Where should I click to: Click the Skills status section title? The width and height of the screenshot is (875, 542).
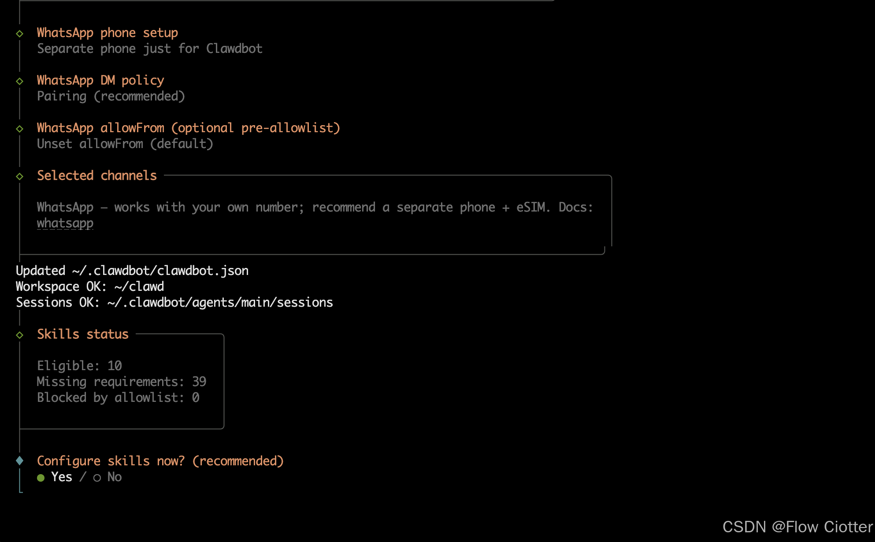83,334
